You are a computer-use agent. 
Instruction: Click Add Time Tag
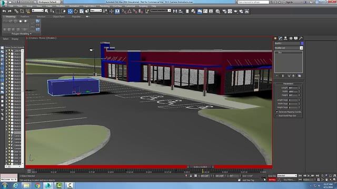click(248, 180)
